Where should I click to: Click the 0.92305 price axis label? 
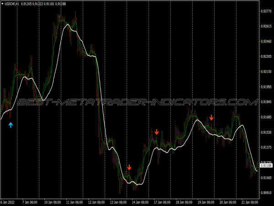point(265,56)
